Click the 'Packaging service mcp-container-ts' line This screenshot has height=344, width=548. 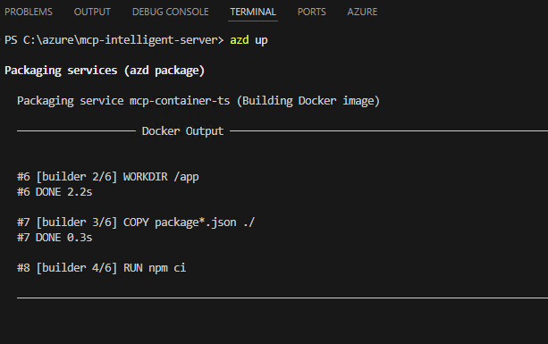[123, 101]
